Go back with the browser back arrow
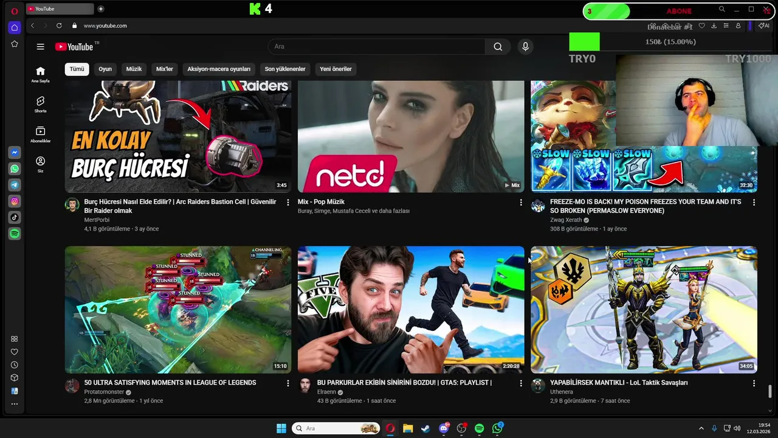The height and width of the screenshot is (438, 778). coord(32,26)
